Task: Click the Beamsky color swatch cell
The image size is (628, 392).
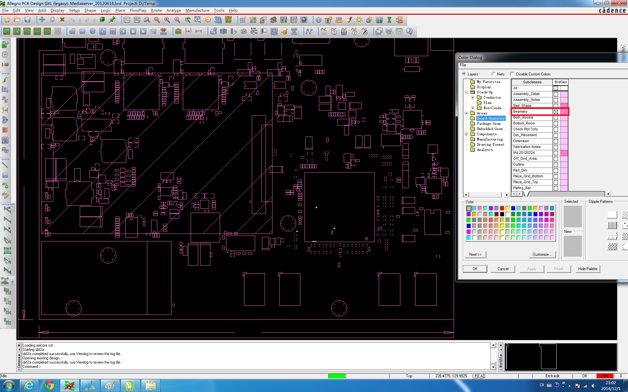Action: click(x=564, y=112)
